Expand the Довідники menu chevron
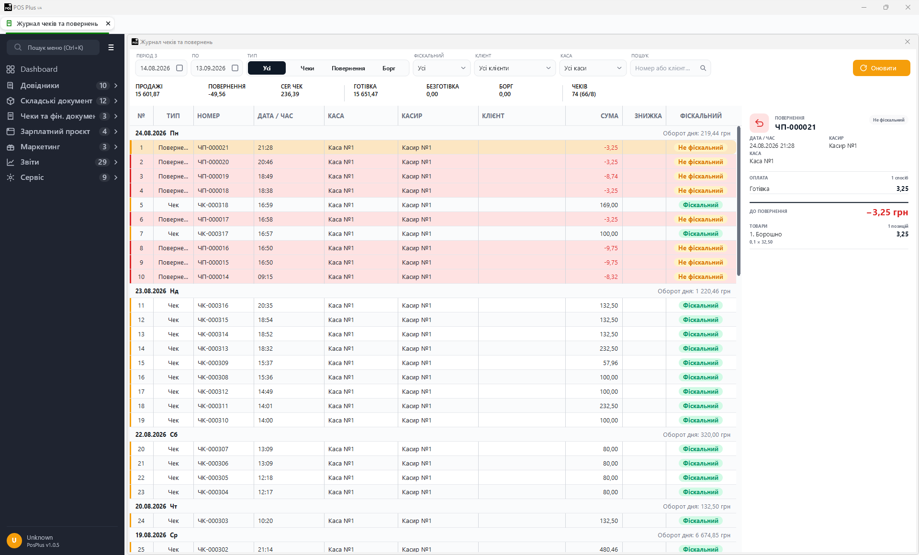Viewport: 919px width, 555px height. (x=116, y=86)
